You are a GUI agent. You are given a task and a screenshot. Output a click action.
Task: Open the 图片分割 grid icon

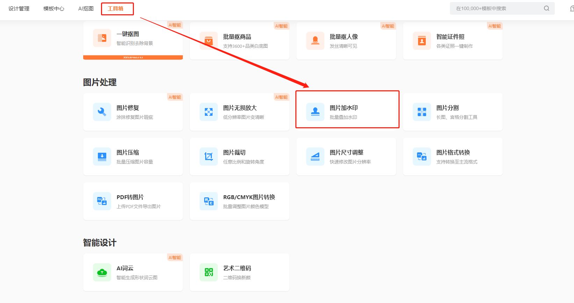pos(422,112)
